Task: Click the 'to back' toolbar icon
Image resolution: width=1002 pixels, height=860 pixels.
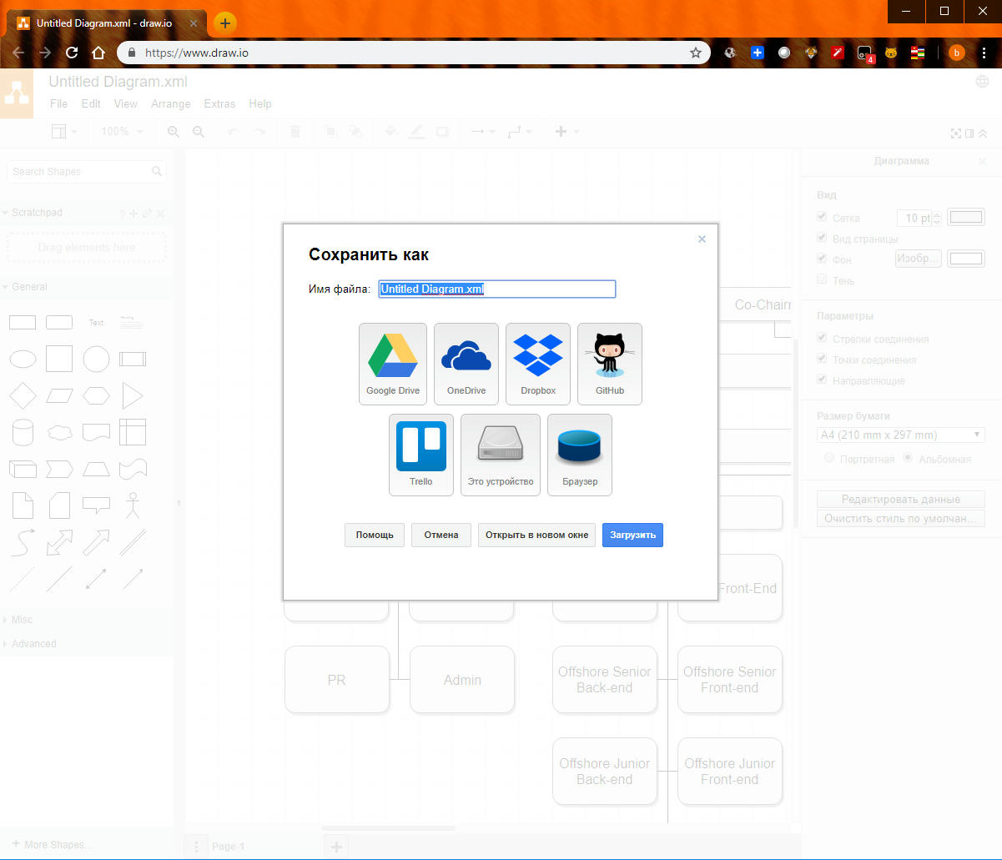Action: click(355, 132)
